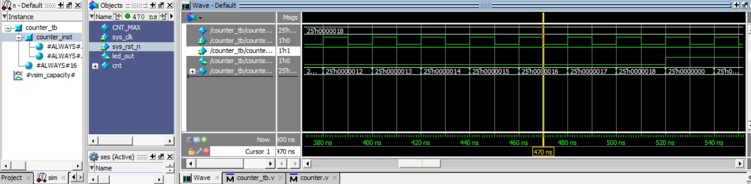Undock the Processes panel
This screenshot has height=184, width=751.
161,157
